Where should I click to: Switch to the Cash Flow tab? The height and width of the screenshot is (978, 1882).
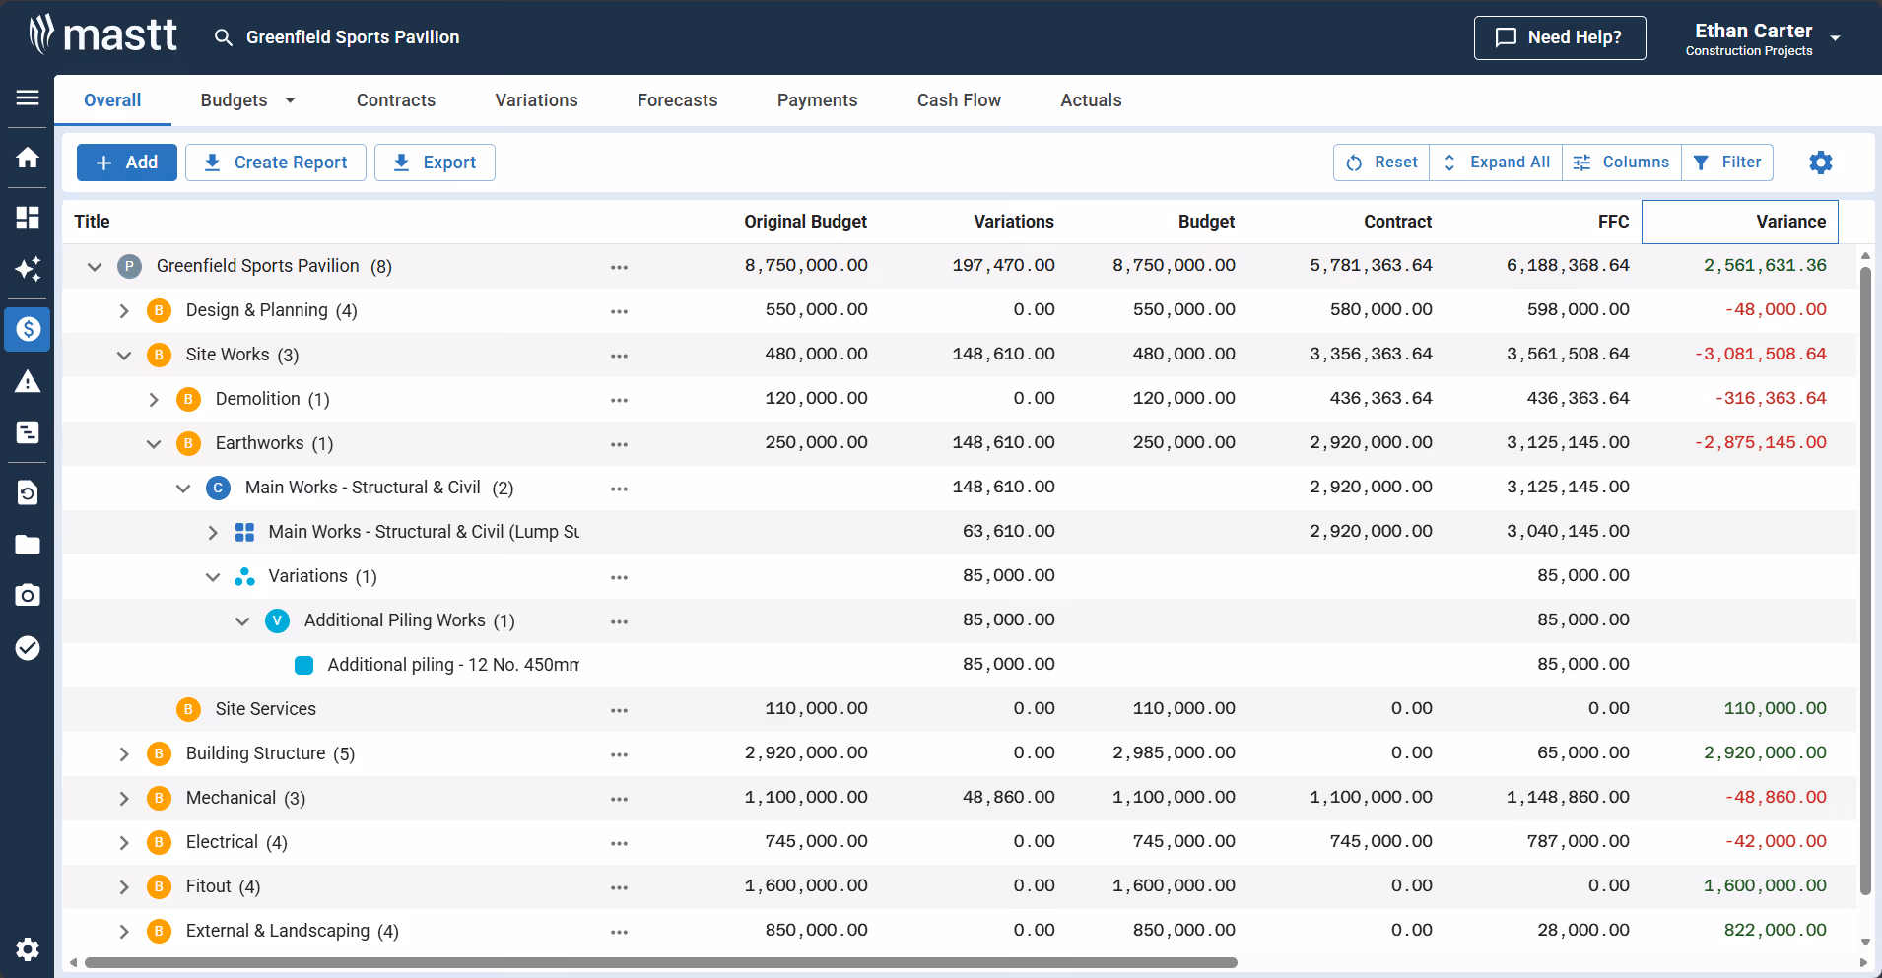click(x=958, y=99)
